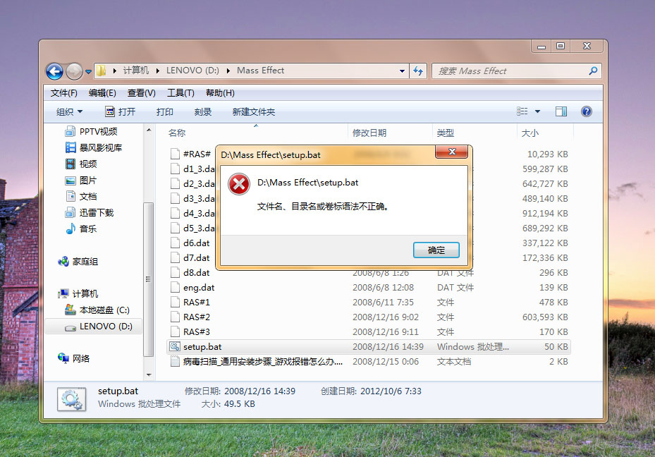
Task: Open the view options dropdown arrow
Action: (538, 111)
